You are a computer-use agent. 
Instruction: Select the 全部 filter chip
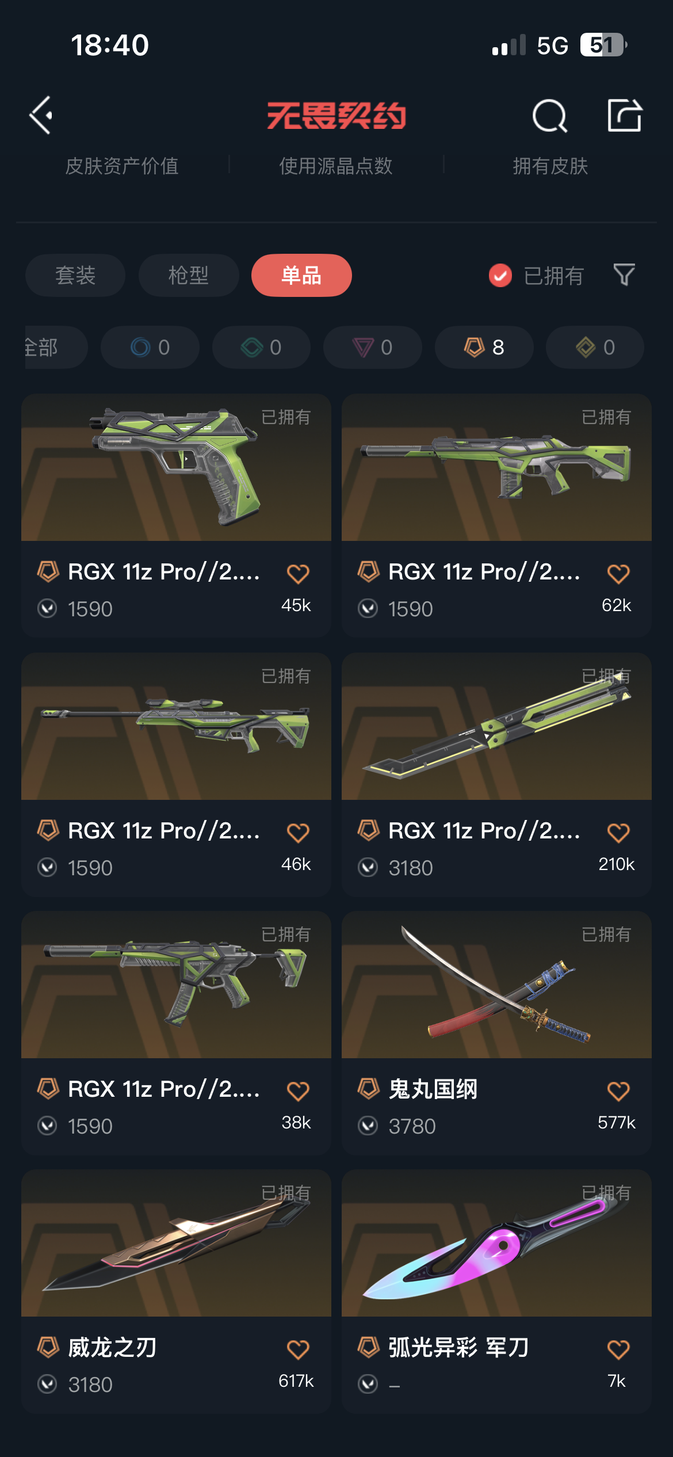pyautogui.click(x=56, y=347)
